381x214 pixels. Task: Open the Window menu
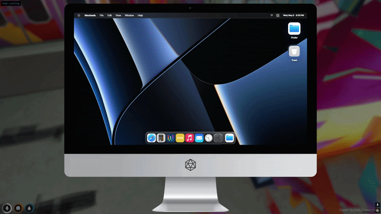click(x=129, y=15)
